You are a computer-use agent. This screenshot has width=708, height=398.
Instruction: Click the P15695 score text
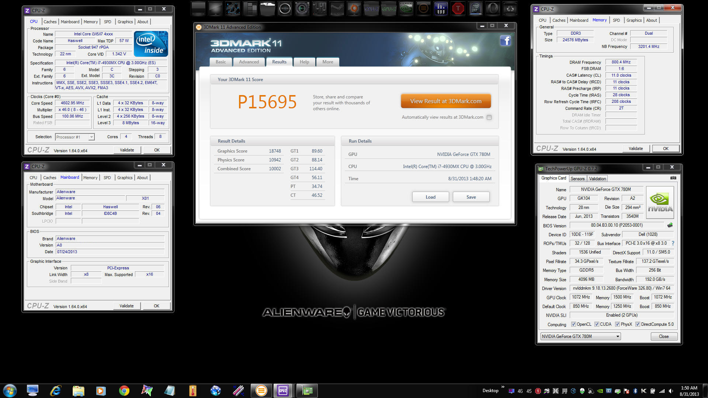click(x=267, y=102)
